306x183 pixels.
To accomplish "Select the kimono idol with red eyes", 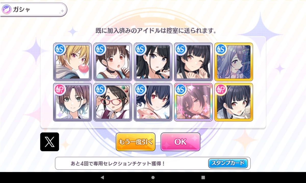I will 153,102.
